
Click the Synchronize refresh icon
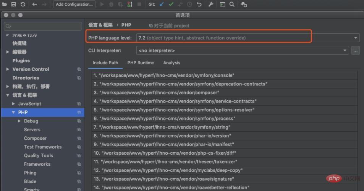click(23, 4)
